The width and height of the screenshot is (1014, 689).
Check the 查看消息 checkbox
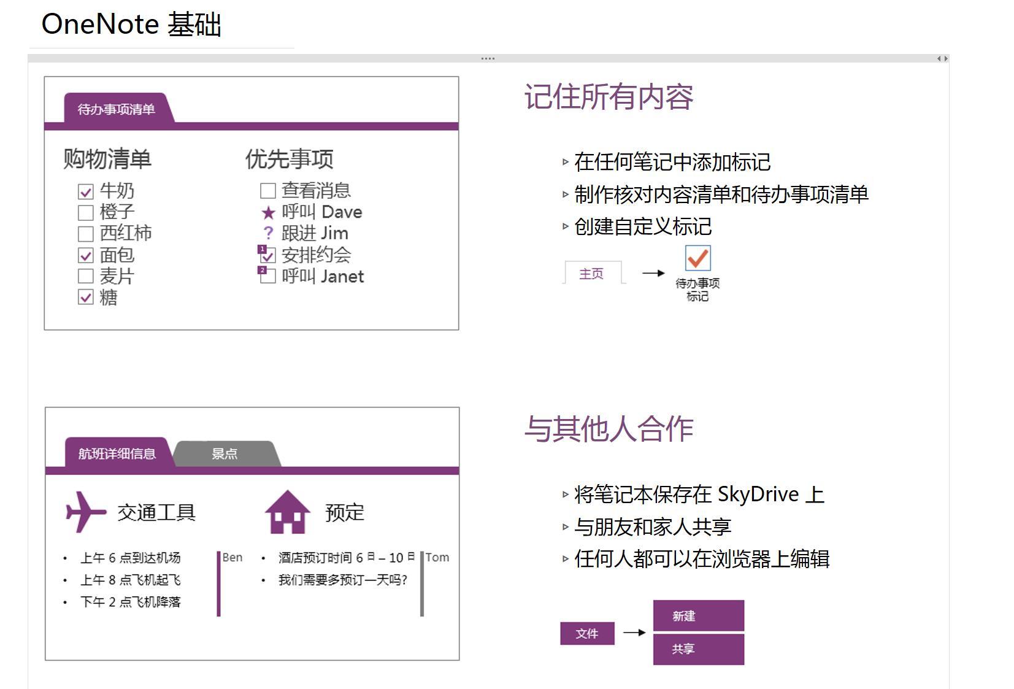[x=267, y=190]
